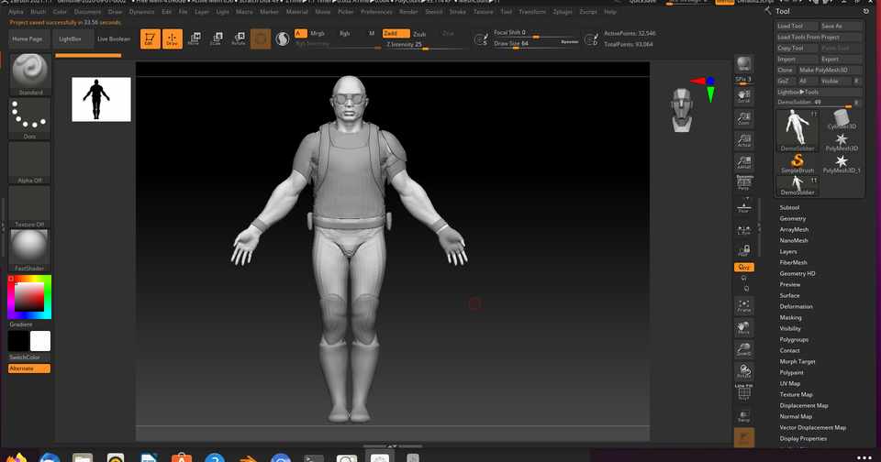The image size is (881, 462).
Task: Select the Move transform tool
Action: click(x=193, y=38)
